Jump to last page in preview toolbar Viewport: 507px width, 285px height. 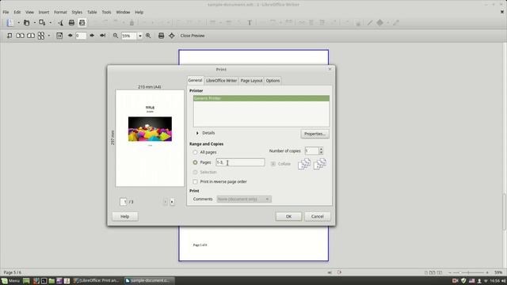pyautogui.click(x=103, y=36)
